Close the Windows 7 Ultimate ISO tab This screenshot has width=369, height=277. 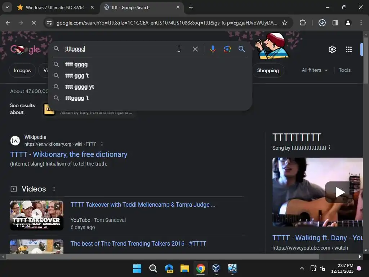(92, 8)
